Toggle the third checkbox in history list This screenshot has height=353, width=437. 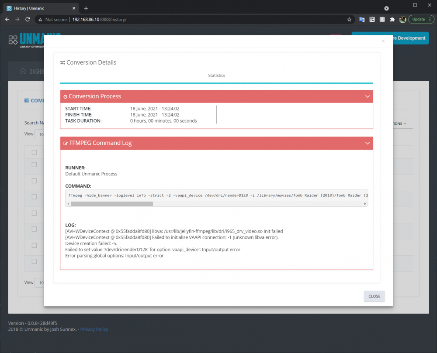coord(34,181)
